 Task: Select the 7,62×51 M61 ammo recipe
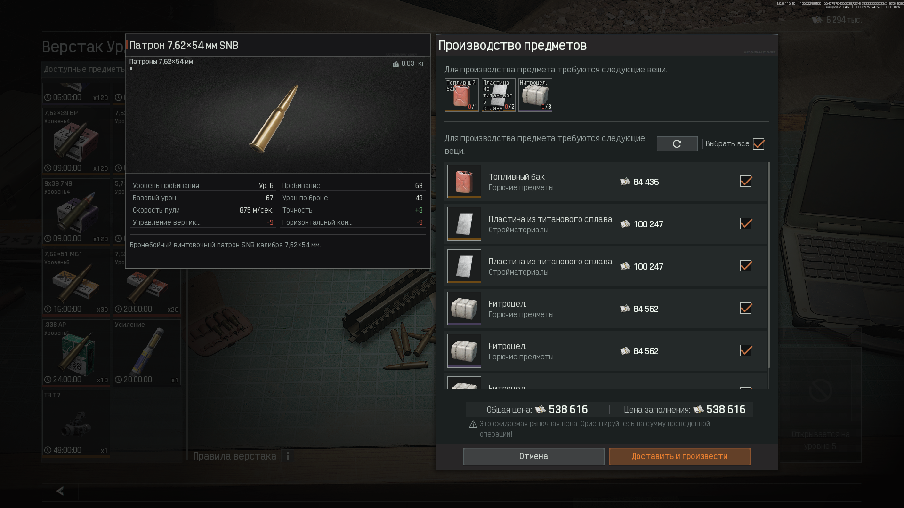coord(76,282)
